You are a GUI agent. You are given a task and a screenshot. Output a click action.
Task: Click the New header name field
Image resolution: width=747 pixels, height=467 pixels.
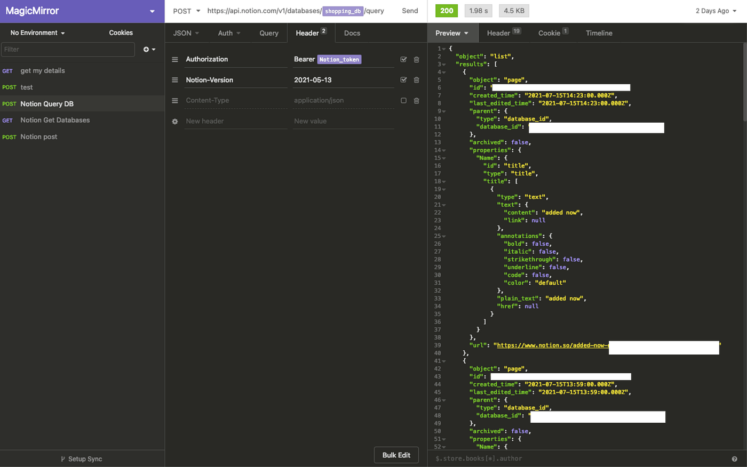[x=235, y=122]
